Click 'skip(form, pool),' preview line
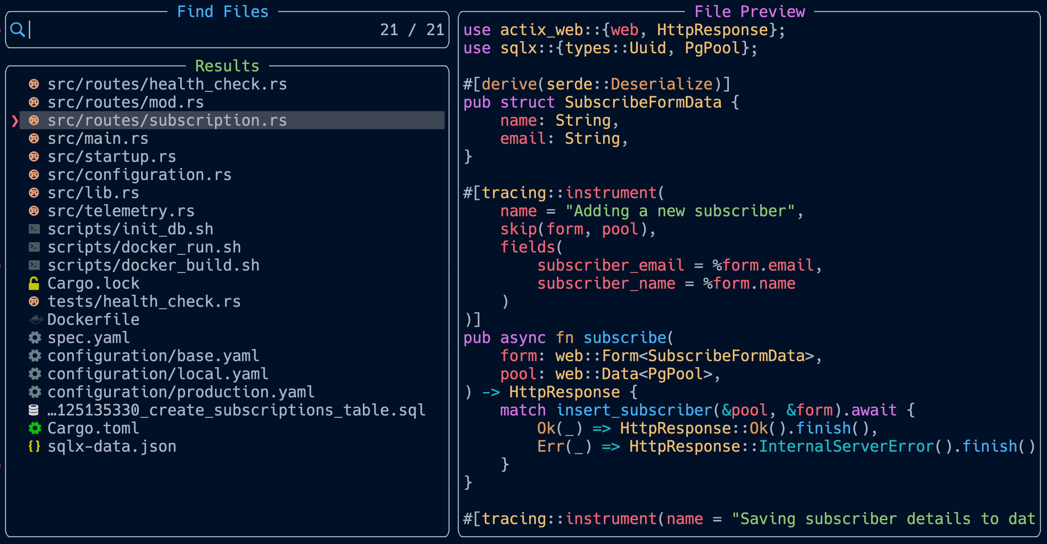The image size is (1047, 544). coord(578,229)
